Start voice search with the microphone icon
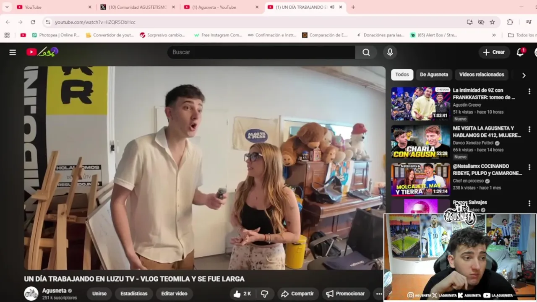This screenshot has height=302, width=537. coord(390,52)
